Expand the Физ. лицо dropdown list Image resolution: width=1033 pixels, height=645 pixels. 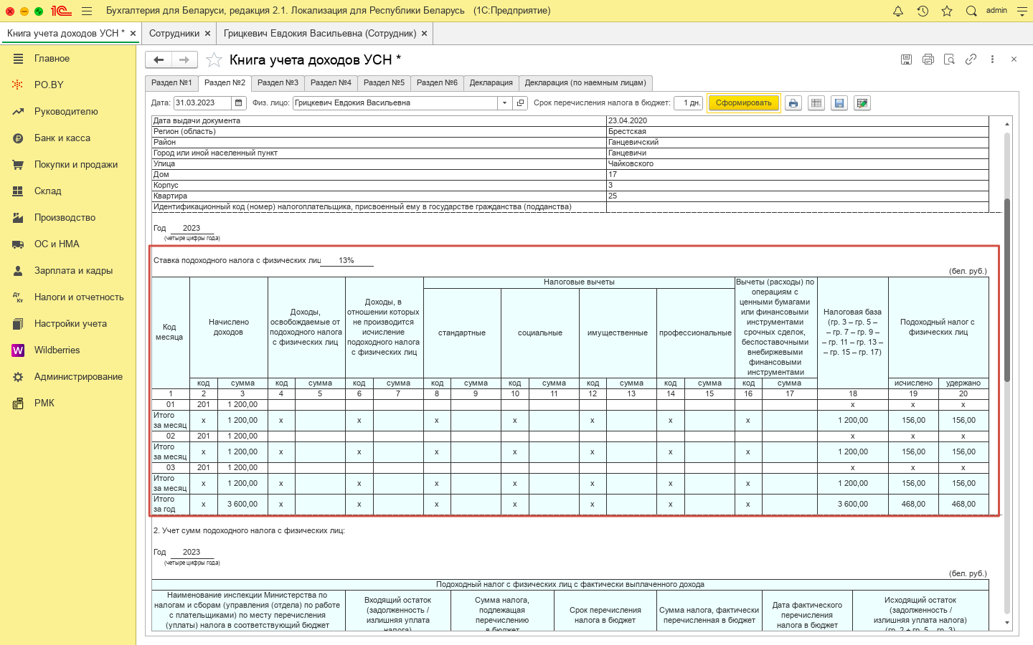504,103
